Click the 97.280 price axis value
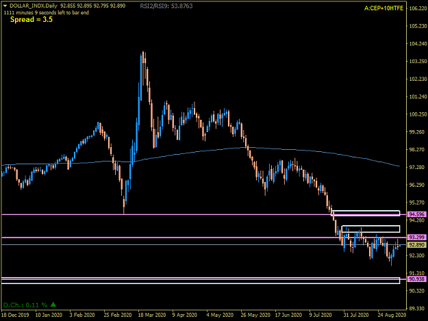The height and width of the screenshot is (321, 428). point(417,167)
